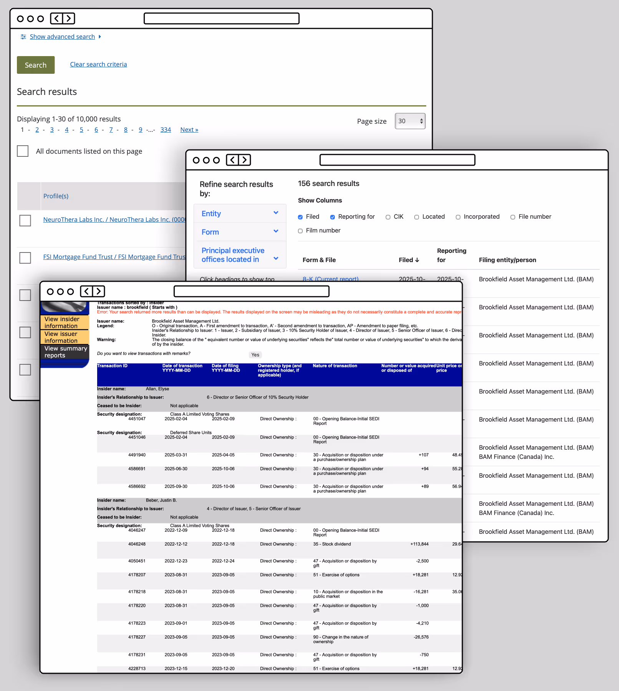Viewport: 619px width, 691px height.
Task: Go to results page 2
Action: (37, 130)
